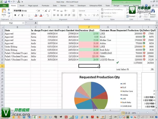This screenshot has width=158, height=119.
Task: Open the Font Color dropdown arrow
Action: 43,15
